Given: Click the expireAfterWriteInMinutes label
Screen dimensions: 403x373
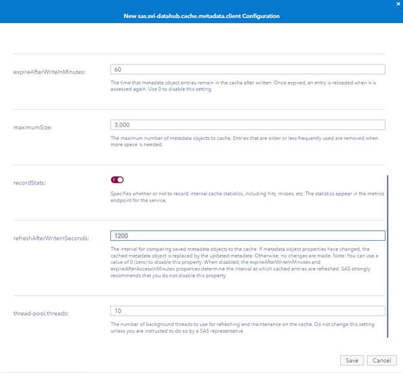Looking at the screenshot, I should pyautogui.click(x=50, y=72).
